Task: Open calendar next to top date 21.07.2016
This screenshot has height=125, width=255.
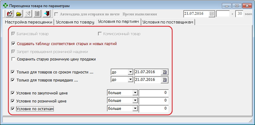Action: pyautogui.click(x=212, y=14)
